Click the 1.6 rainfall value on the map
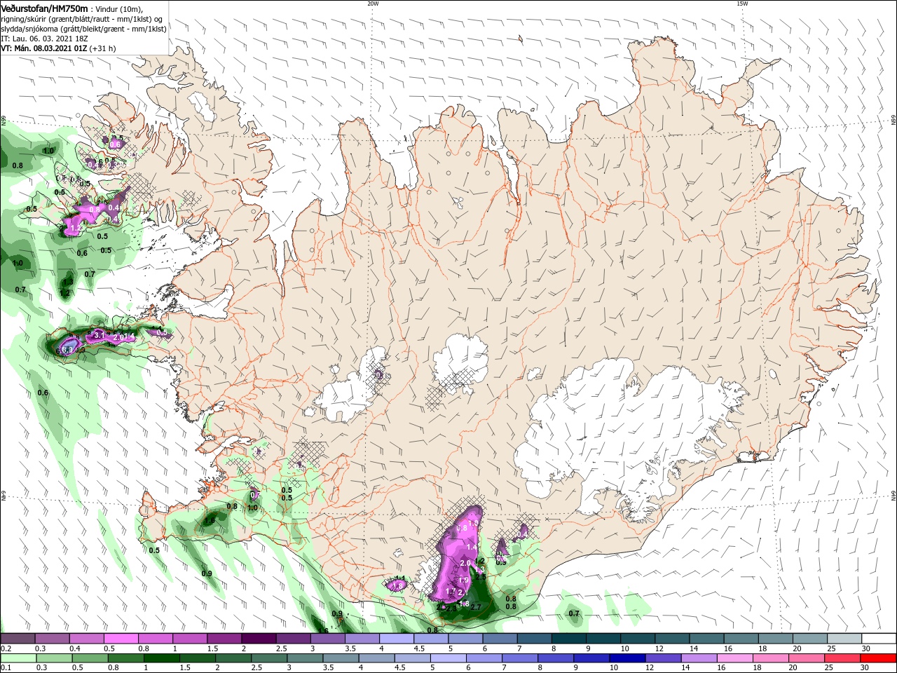This screenshot has width=897, height=673. (209, 520)
